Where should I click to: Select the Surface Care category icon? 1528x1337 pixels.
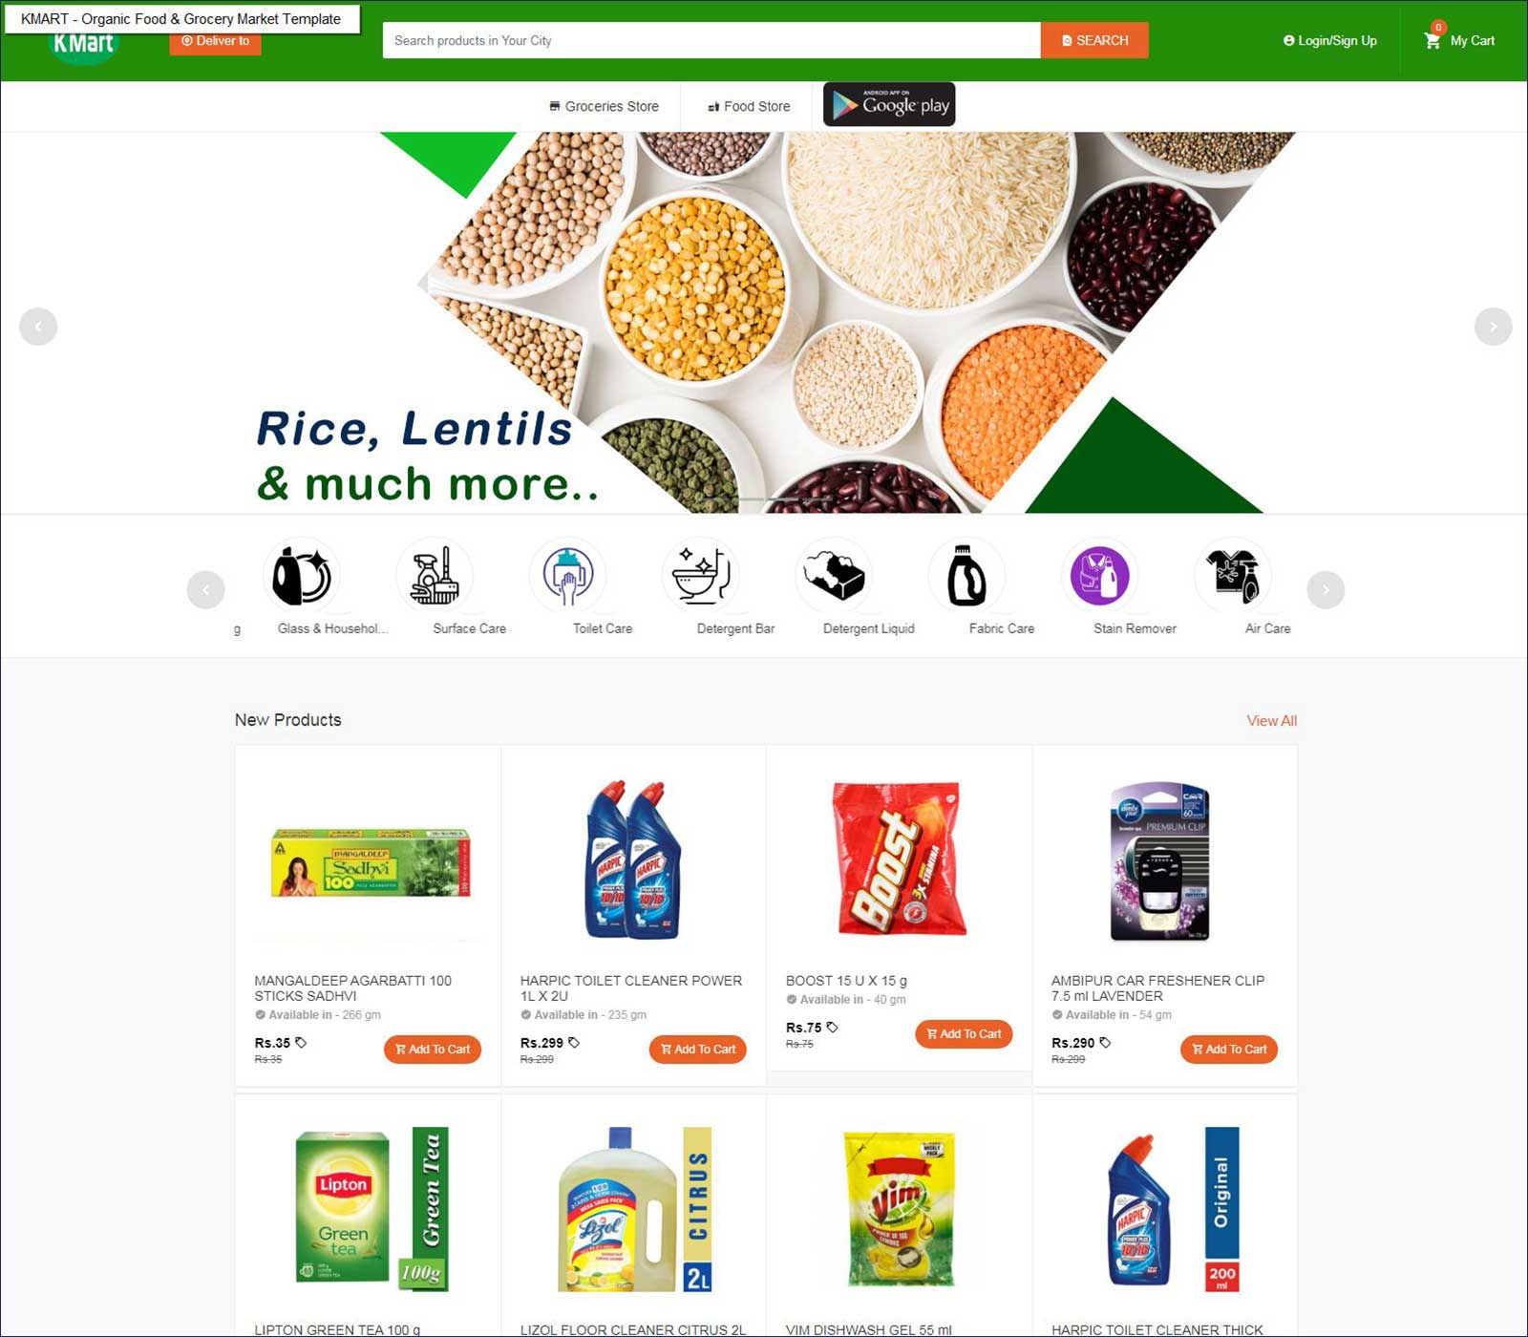pyautogui.click(x=435, y=576)
